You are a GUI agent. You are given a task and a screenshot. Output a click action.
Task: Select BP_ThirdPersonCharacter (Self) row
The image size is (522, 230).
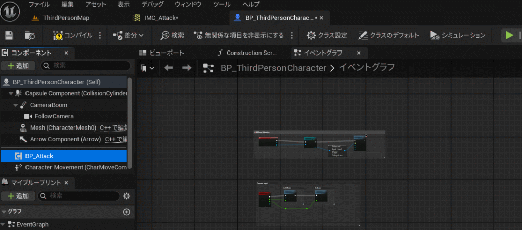coord(64,82)
